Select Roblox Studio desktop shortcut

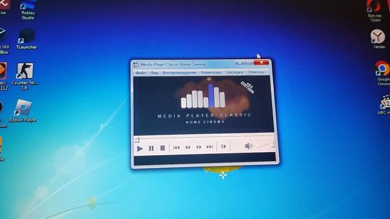[28, 10]
